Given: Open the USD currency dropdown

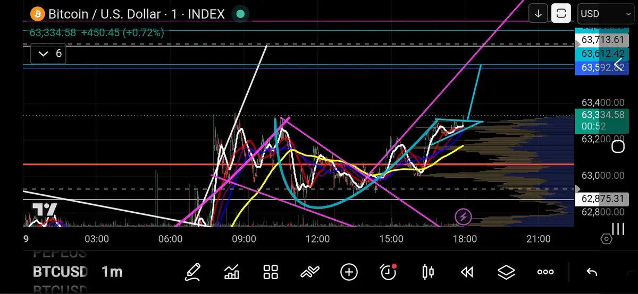Looking at the screenshot, I should coord(605,14).
